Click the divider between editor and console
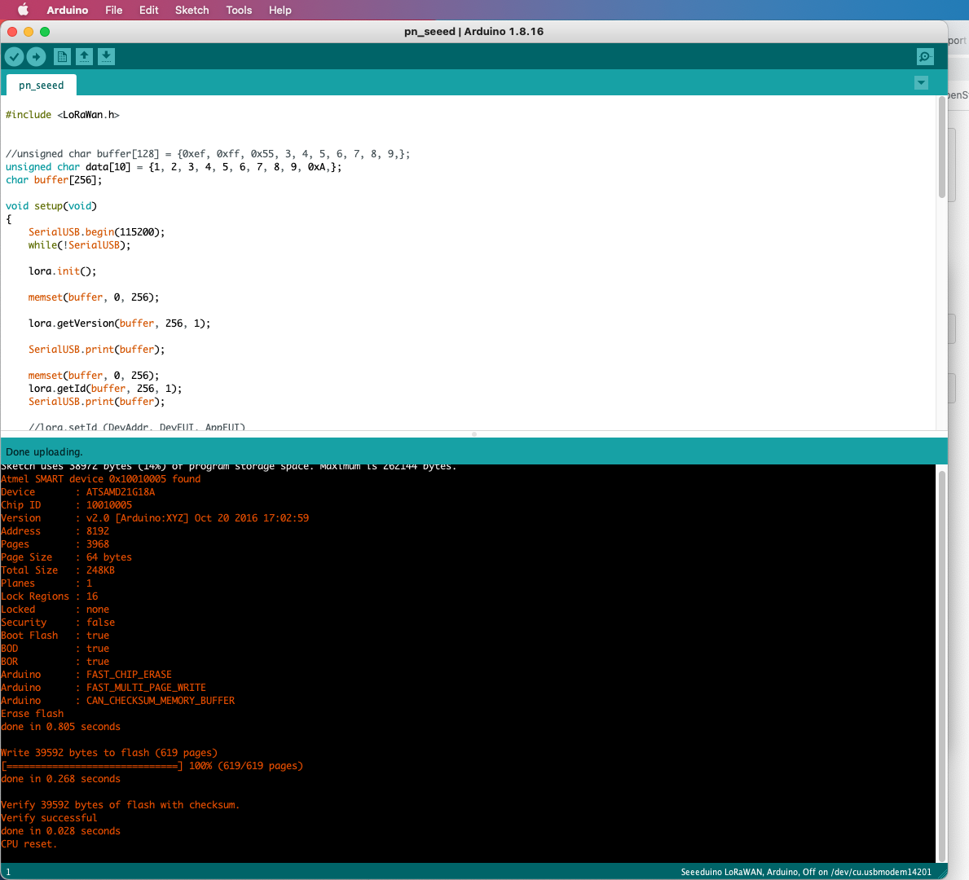Viewport: 969px width, 880px height. click(474, 434)
